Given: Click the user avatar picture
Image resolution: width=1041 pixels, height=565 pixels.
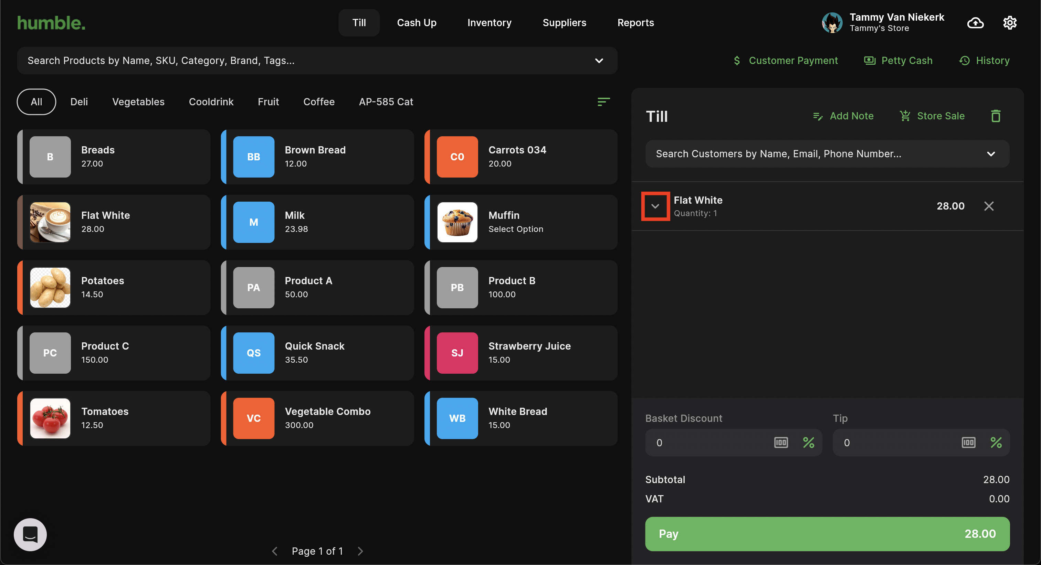Looking at the screenshot, I should coord(832,23).
